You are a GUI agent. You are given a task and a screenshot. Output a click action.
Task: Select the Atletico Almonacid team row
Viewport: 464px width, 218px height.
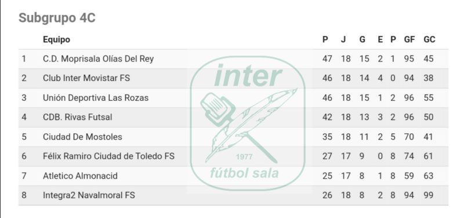pos(233,176)
